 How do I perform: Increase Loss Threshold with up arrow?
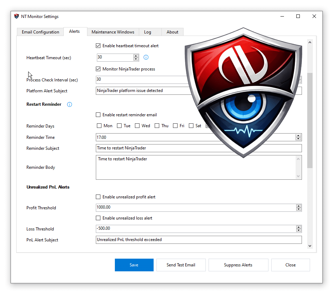click(x=299, y=227)
